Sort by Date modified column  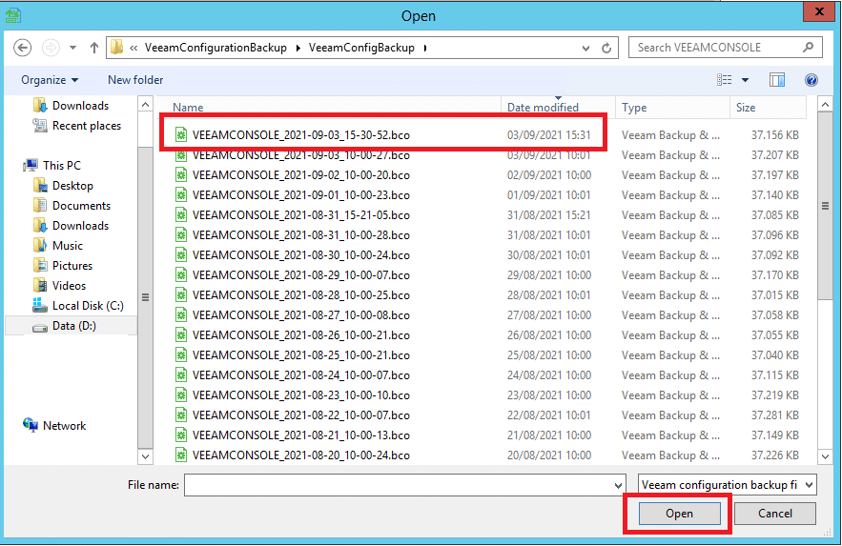(x=558, y=108)
